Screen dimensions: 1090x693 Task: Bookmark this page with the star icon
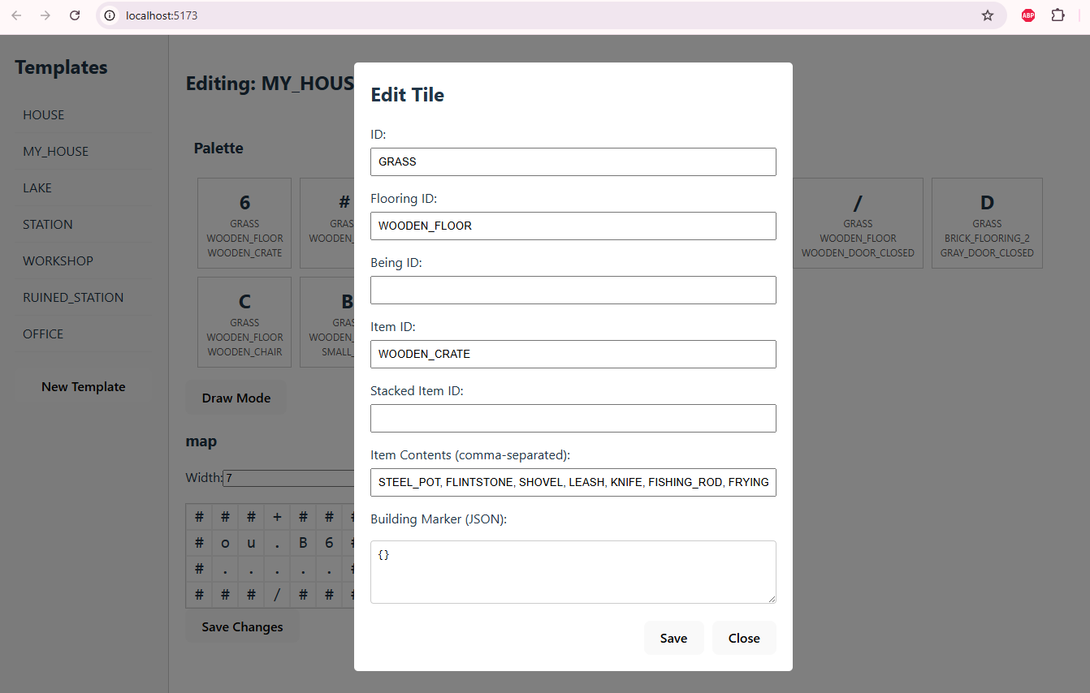coord(987,15)
